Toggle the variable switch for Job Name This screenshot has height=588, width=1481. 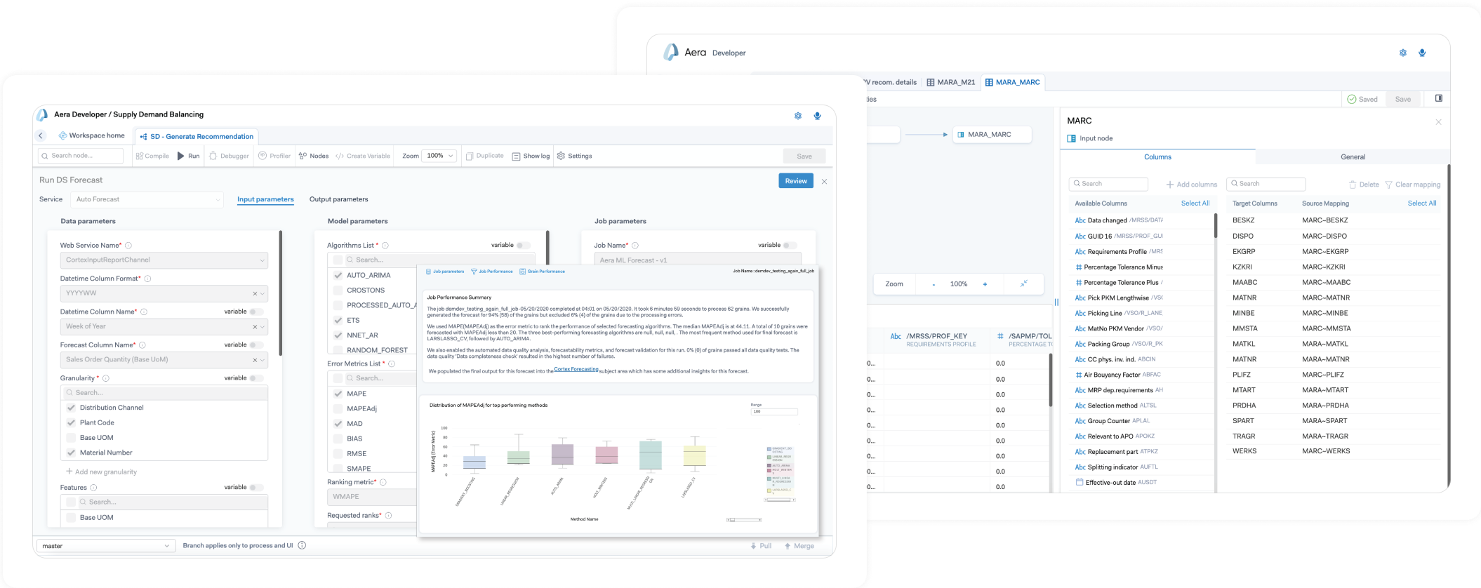(790, 245)
